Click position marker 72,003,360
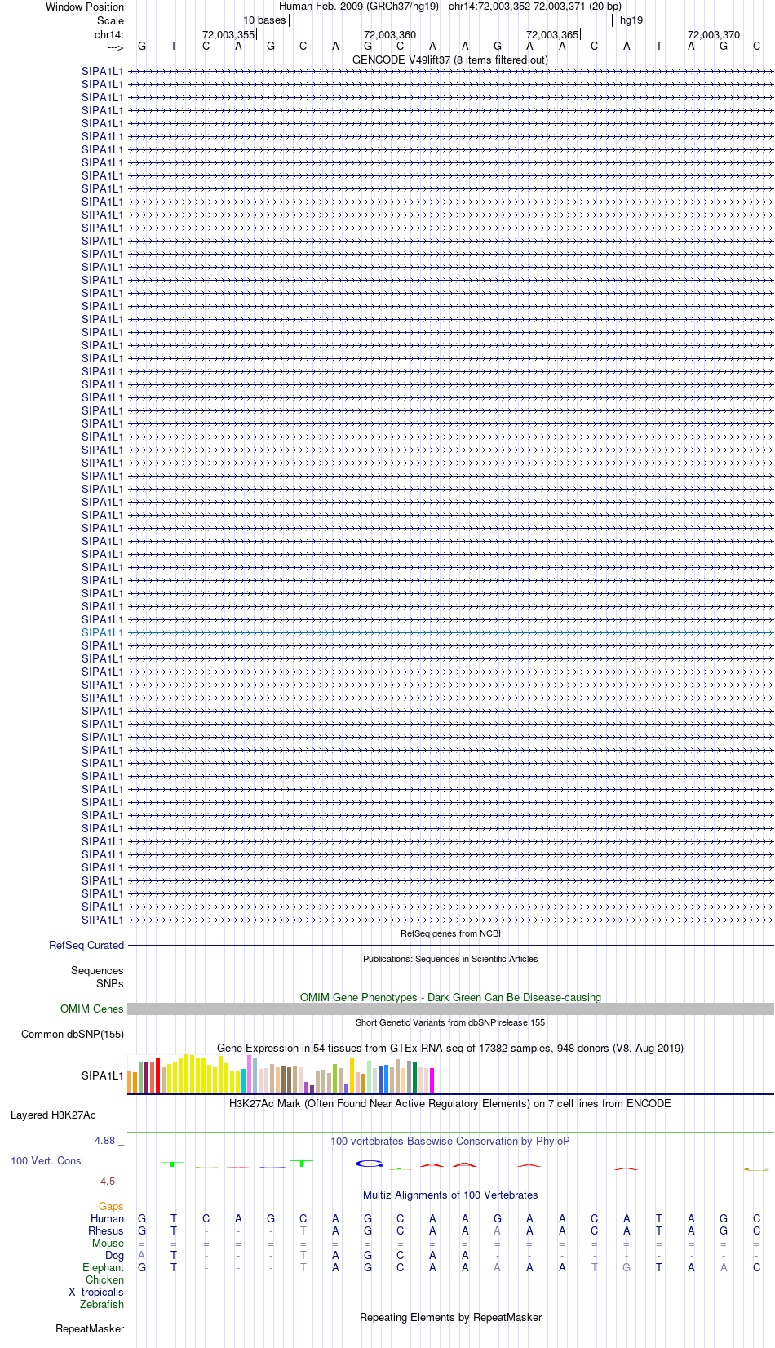Image resolution: width=775 pixels, height=1348 pixels. pyautogui.click(x=390, y=34)
